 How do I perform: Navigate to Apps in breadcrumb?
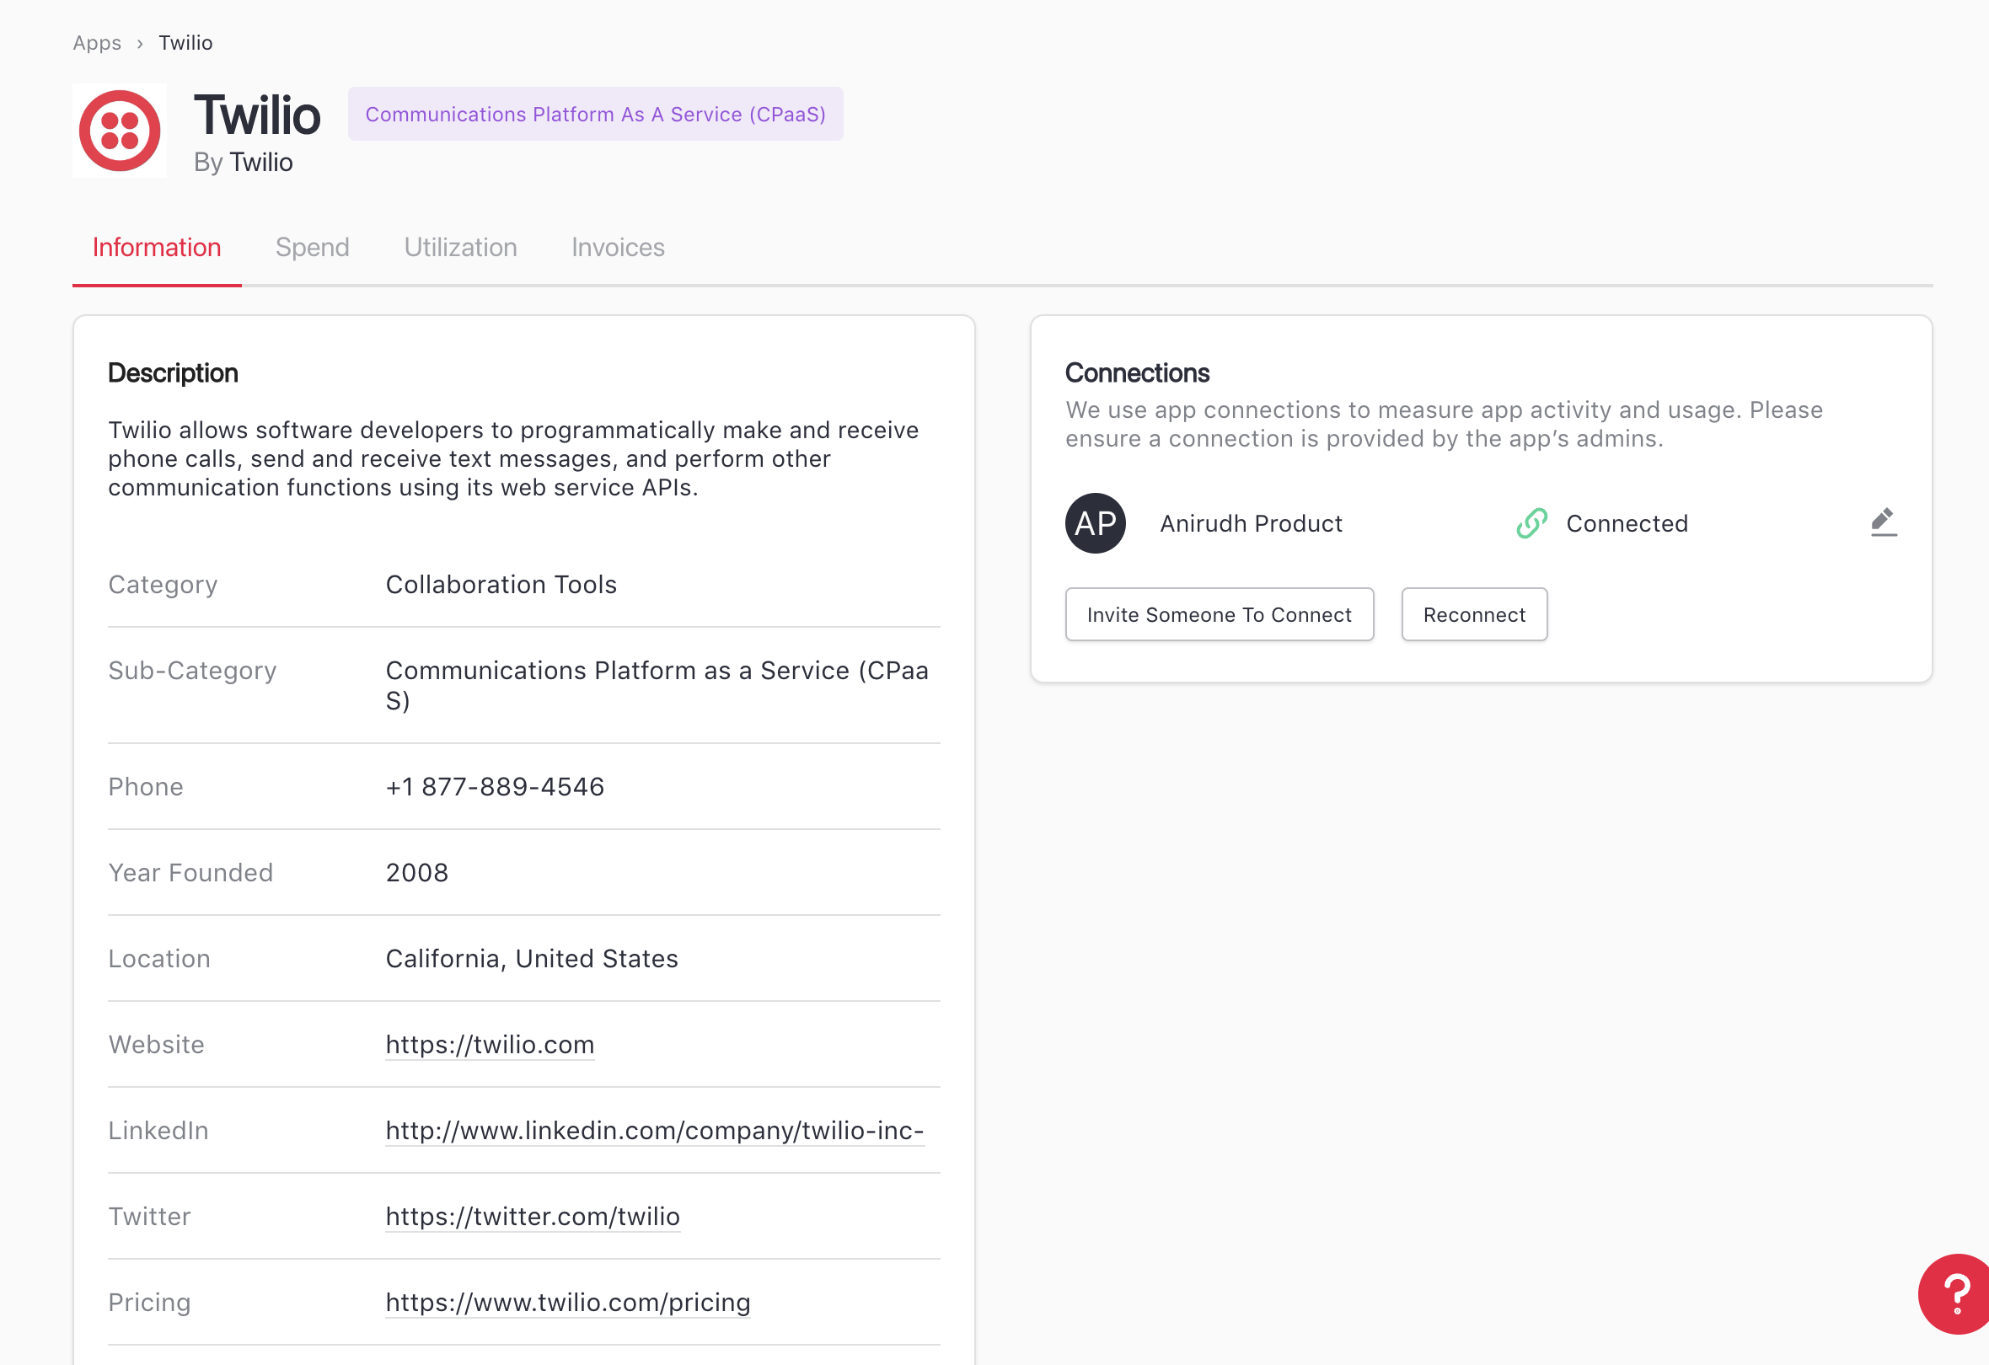pos(97,43)
